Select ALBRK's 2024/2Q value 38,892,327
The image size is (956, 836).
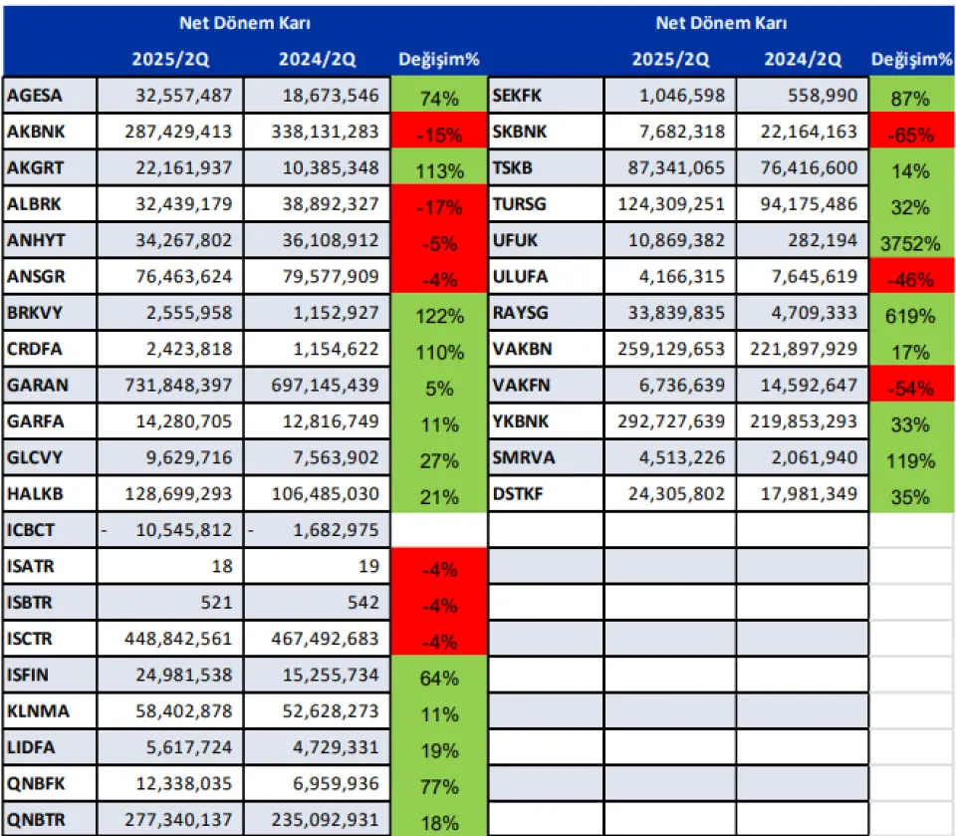[x=331, y=204]
